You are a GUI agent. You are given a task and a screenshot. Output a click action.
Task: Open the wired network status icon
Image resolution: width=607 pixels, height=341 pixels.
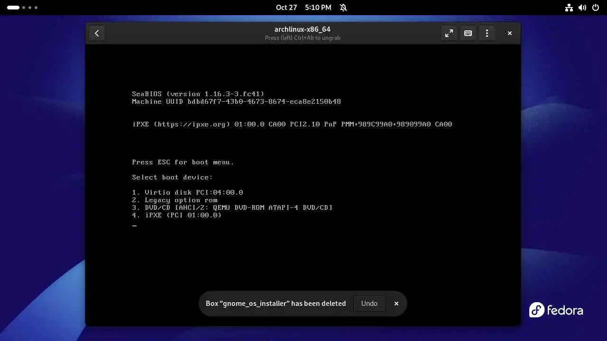569,8
